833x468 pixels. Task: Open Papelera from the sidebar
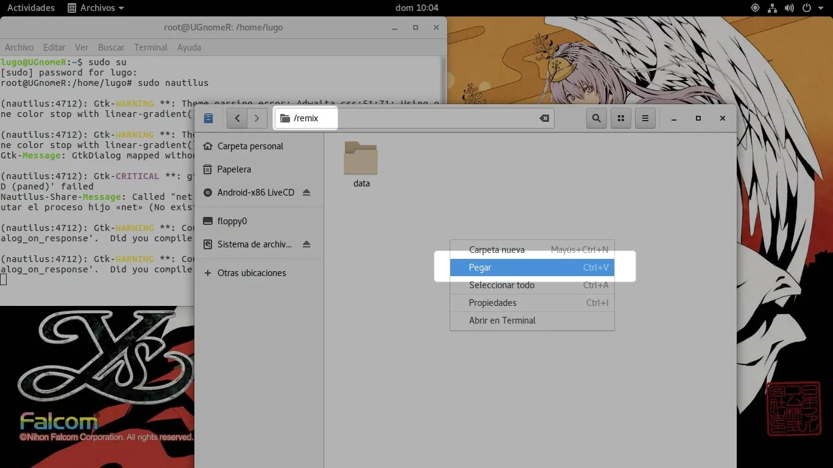coord(235,169)
